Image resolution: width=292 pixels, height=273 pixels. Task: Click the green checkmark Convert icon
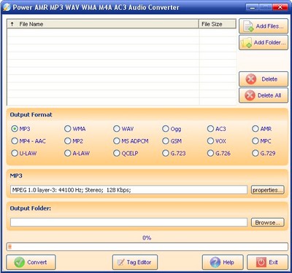(x=19, y=262)
